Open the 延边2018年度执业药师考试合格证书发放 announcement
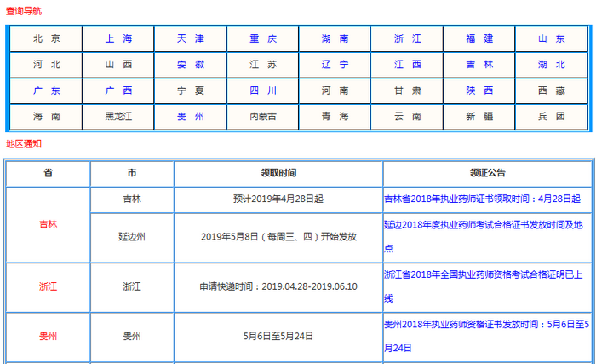Viewport: 596px width, 364px height. coord(483,236)
